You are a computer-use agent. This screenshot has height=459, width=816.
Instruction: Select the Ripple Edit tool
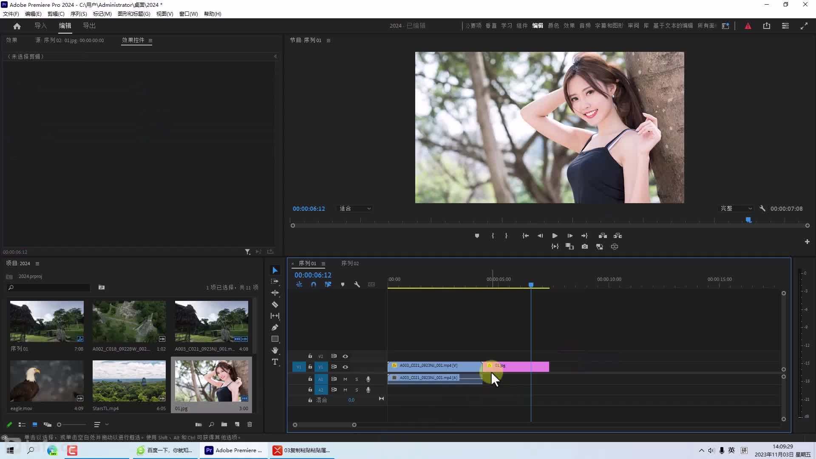275,293
